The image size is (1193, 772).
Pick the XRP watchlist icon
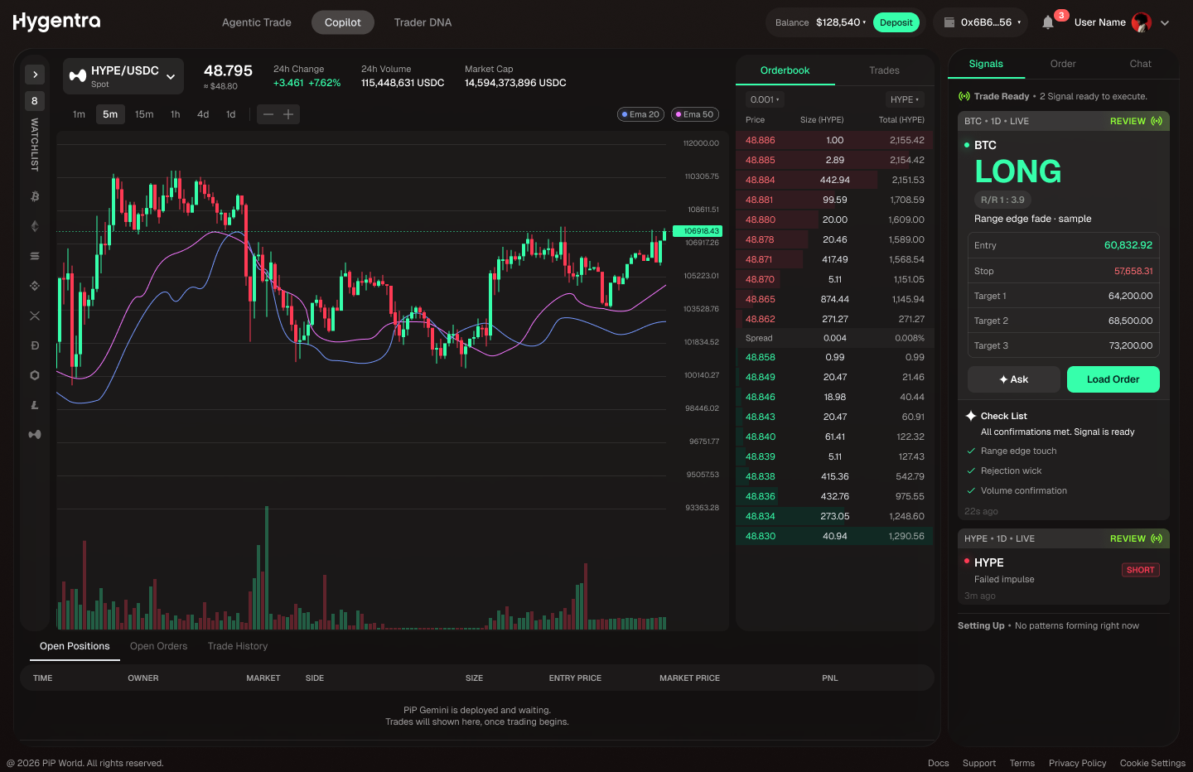35,316
